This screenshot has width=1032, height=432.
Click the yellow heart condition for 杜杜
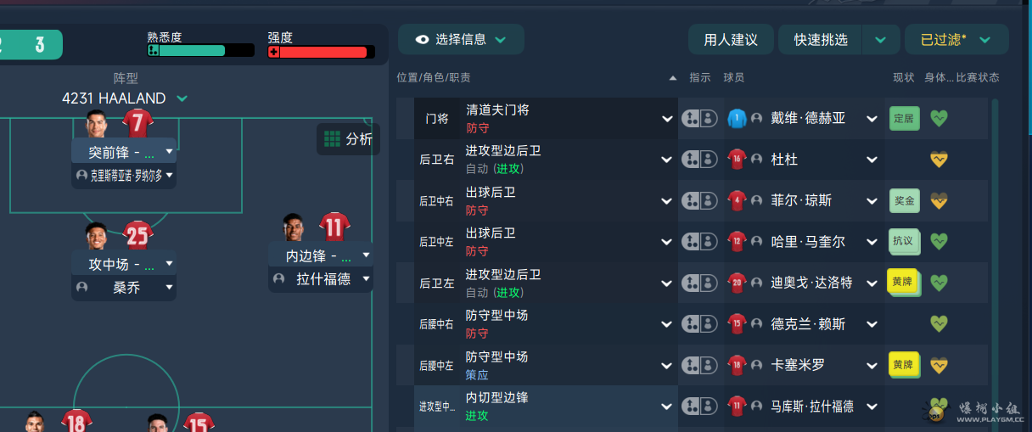click(939, 160)
